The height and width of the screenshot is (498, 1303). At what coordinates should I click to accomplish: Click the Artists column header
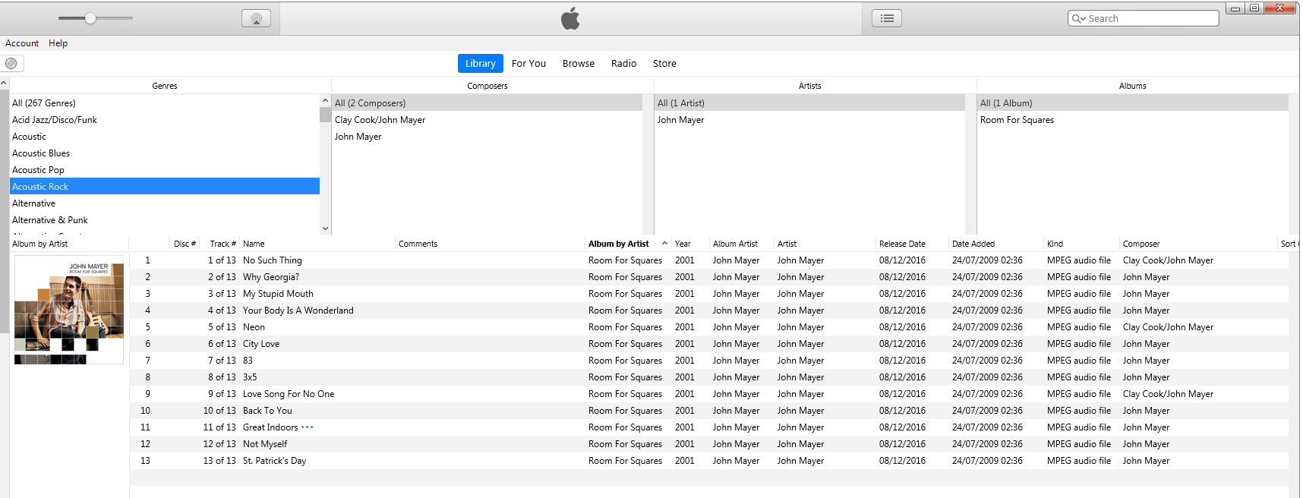(809, 86)
